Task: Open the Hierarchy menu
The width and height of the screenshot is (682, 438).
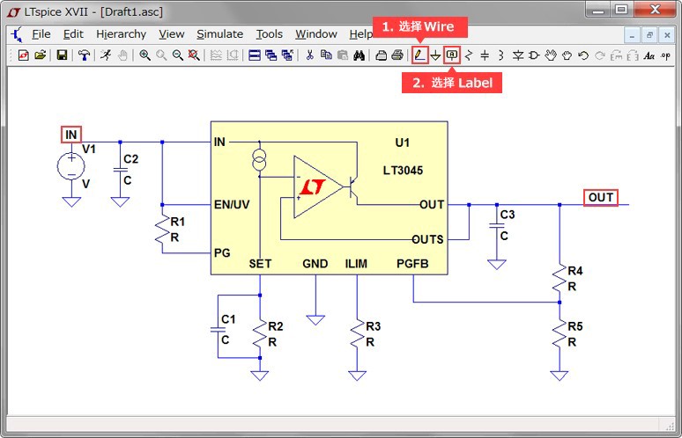Action: coord(121,34)
